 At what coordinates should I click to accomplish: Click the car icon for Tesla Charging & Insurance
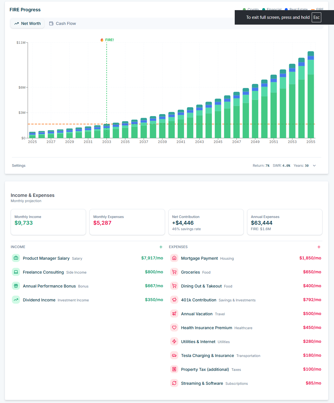click(x=174, y=355)
